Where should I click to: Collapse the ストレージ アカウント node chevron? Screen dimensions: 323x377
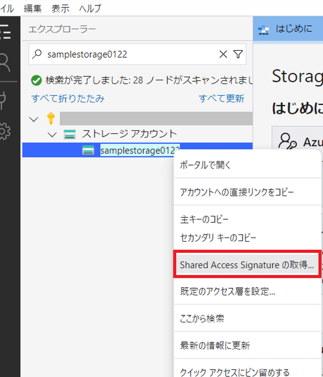(52, 135)
